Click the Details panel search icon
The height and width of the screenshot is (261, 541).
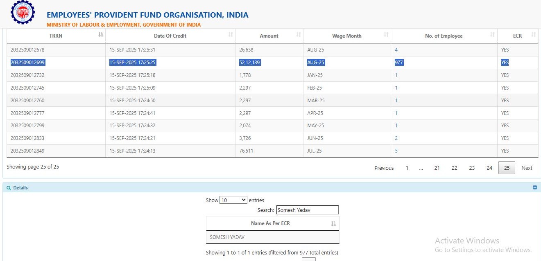(9, 188)
